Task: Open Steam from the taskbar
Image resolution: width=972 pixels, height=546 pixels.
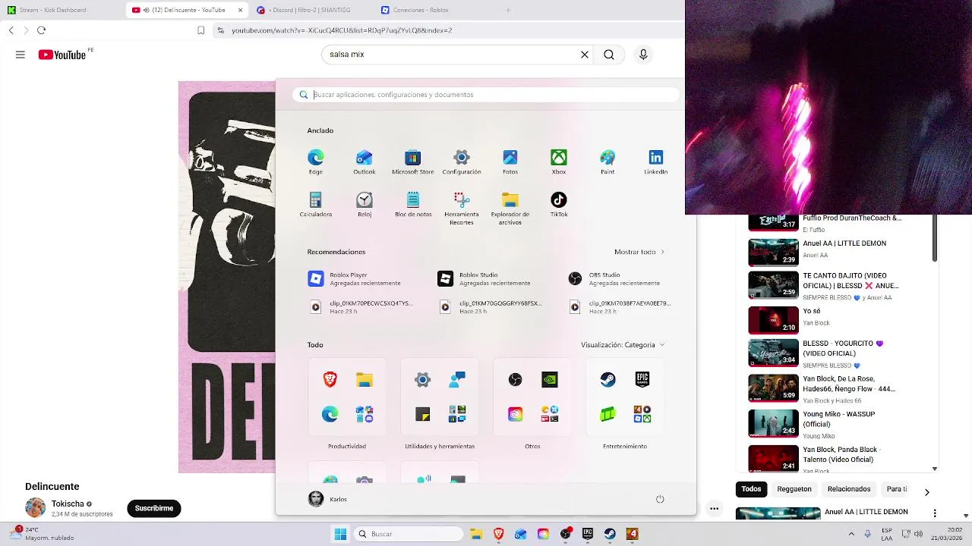Action: [610, 534]
